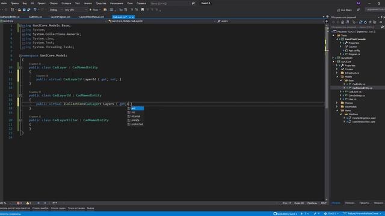Open the Справка menu
The width and height of the screenshot is (385, 216).
[x=141, y=4]
